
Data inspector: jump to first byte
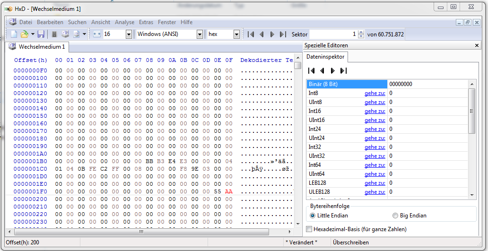coord(311,71)
